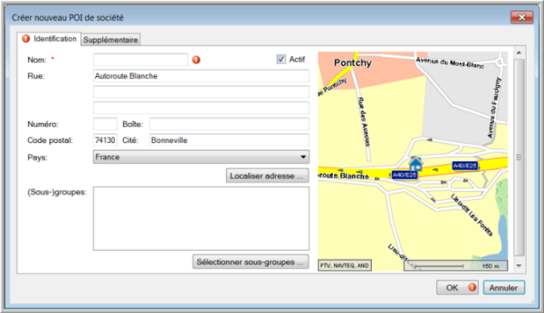Click the map scrollbar down arrow
The height and width of the screenshot is (313, 544).
[x=519, y=266]
